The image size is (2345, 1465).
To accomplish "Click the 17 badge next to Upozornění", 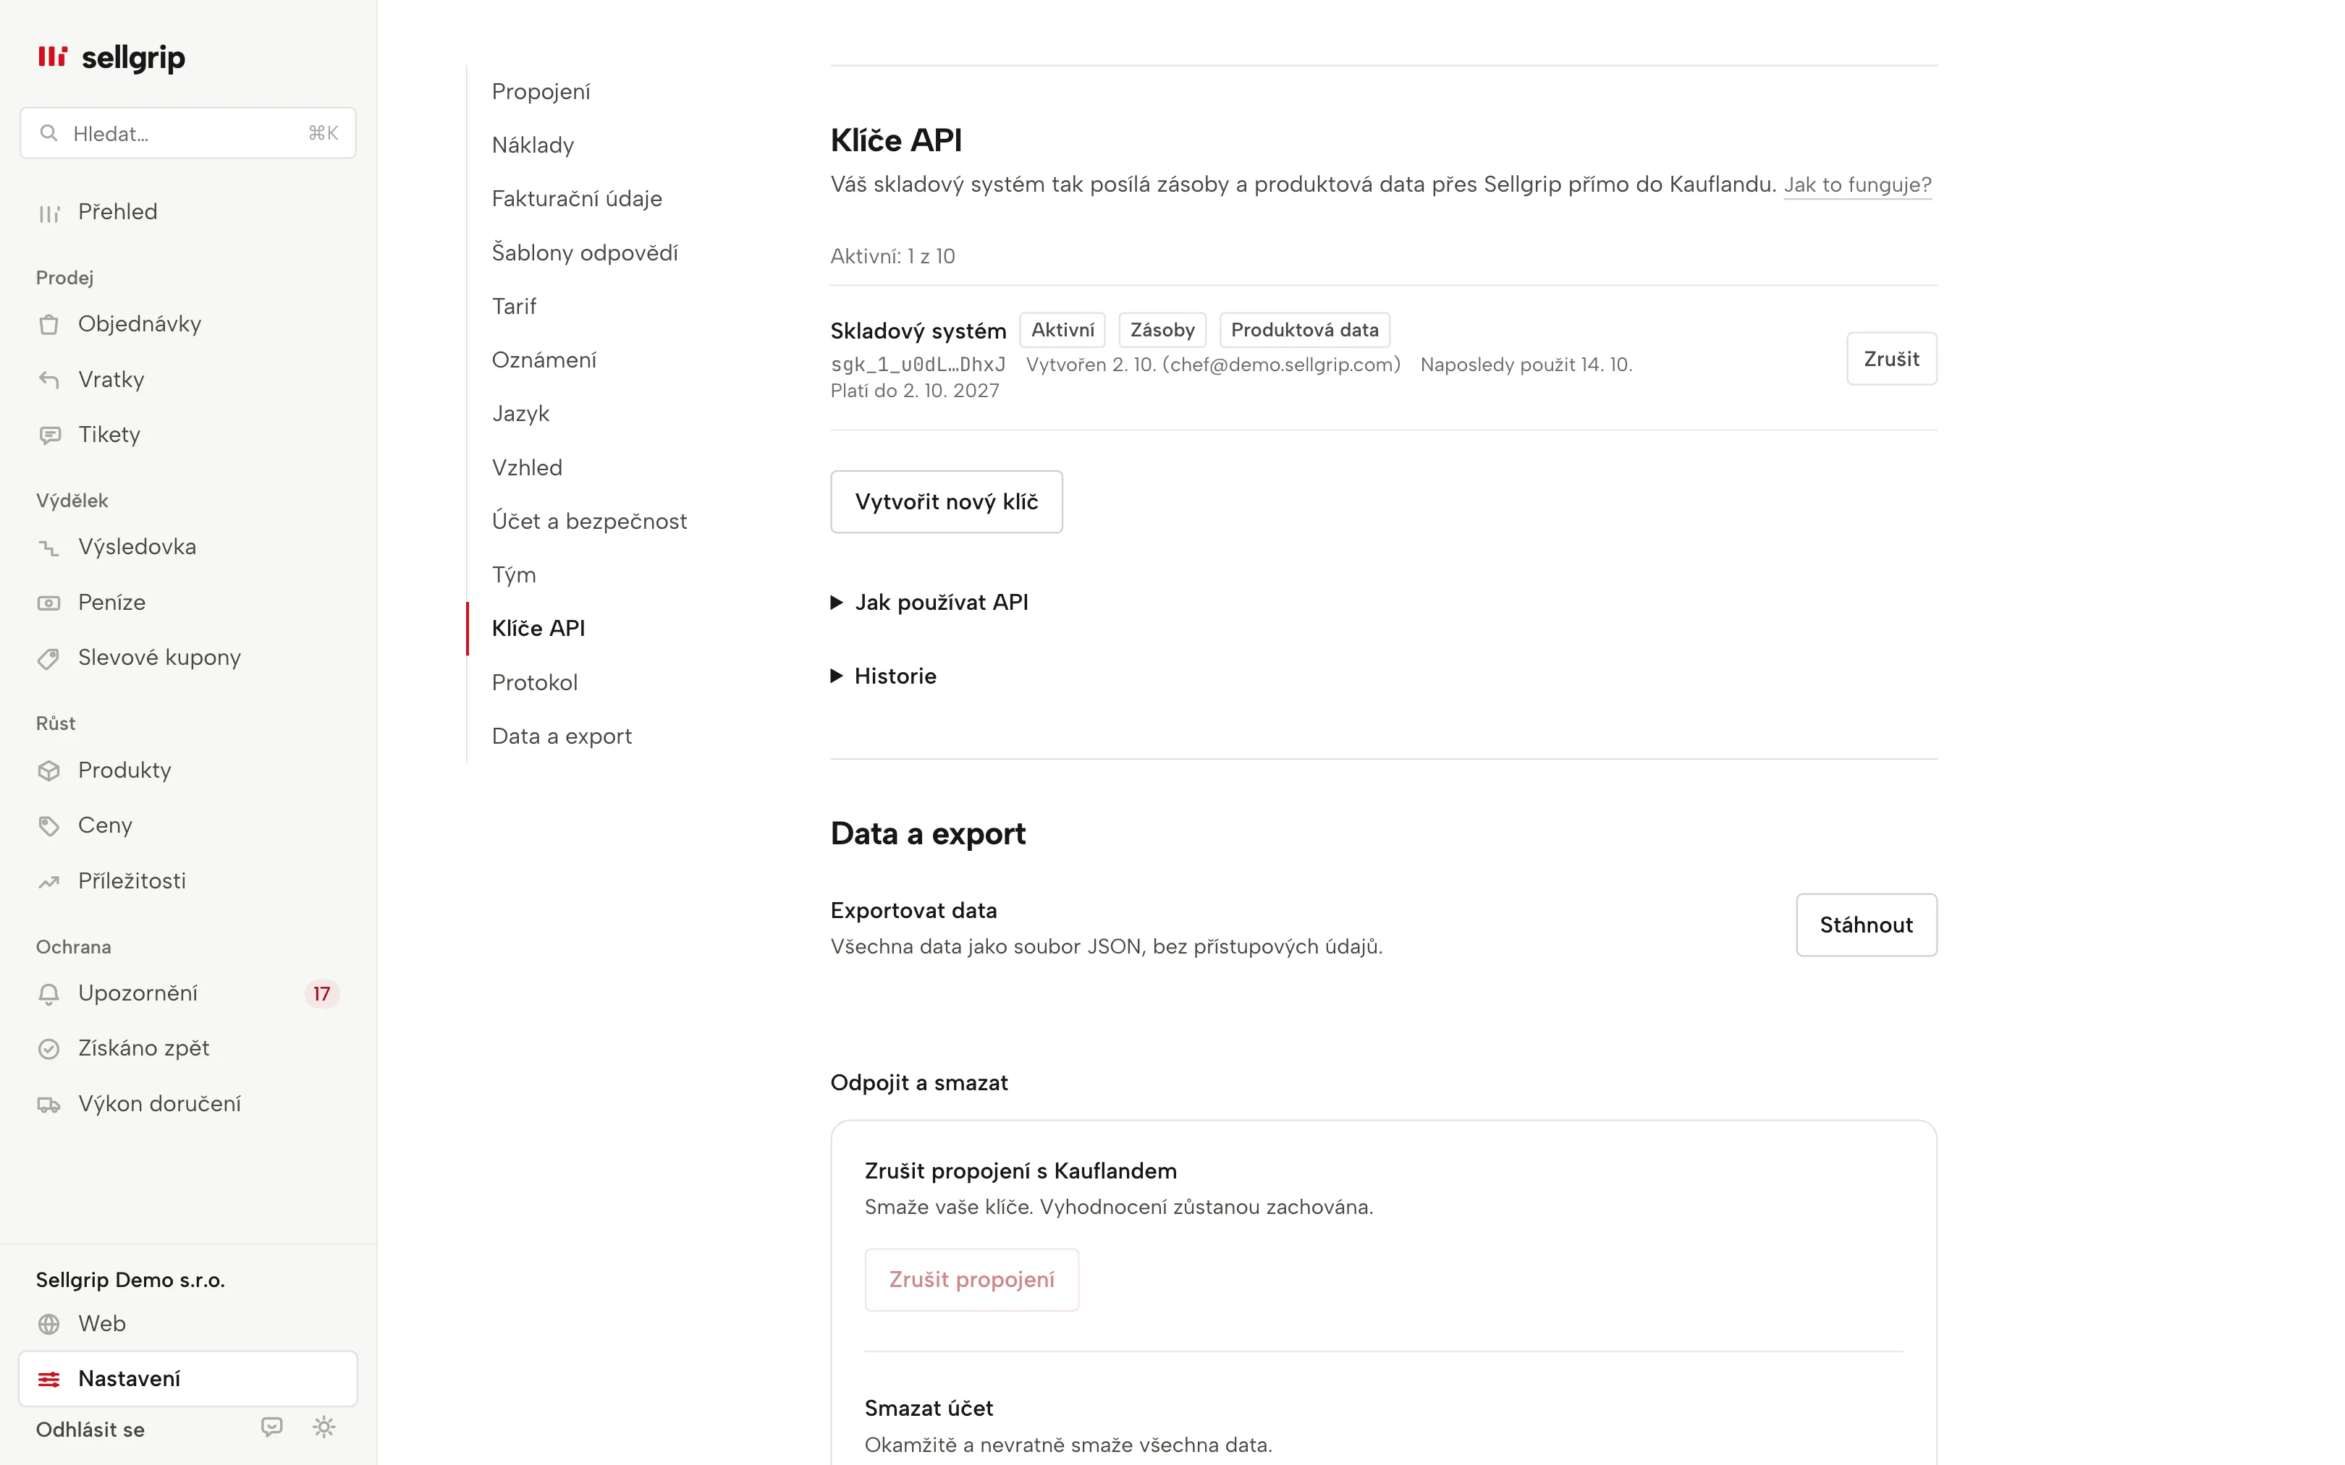I will coord(321,994).
